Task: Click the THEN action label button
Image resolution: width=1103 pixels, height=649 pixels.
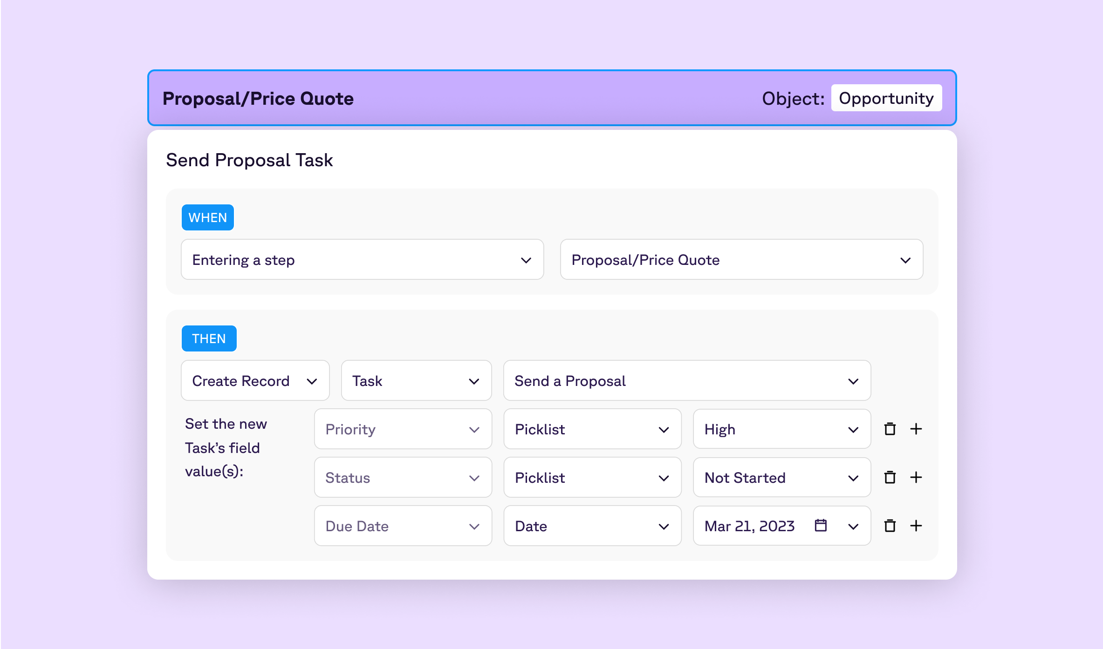Action: pyautogui.click(x=208, y=338)
